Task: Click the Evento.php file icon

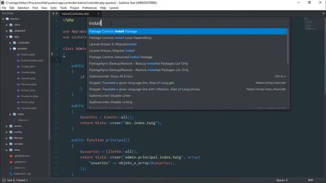Action: tap(18, 78)
